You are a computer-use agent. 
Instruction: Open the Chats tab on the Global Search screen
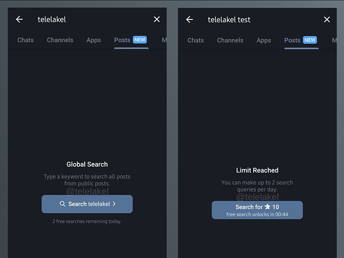click(x=25, y=40)
